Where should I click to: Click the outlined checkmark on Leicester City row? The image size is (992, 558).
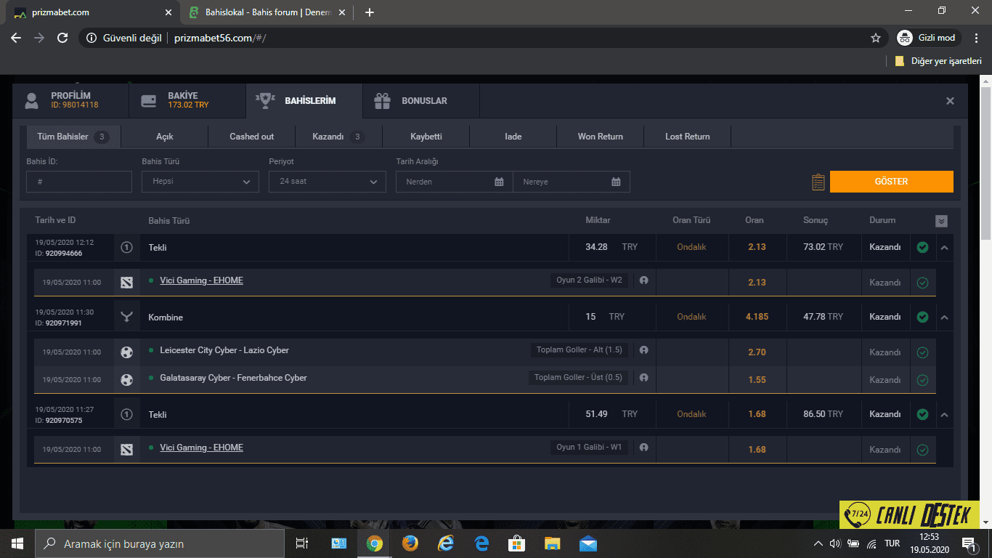pyautogui.click(x=922, y=352)
